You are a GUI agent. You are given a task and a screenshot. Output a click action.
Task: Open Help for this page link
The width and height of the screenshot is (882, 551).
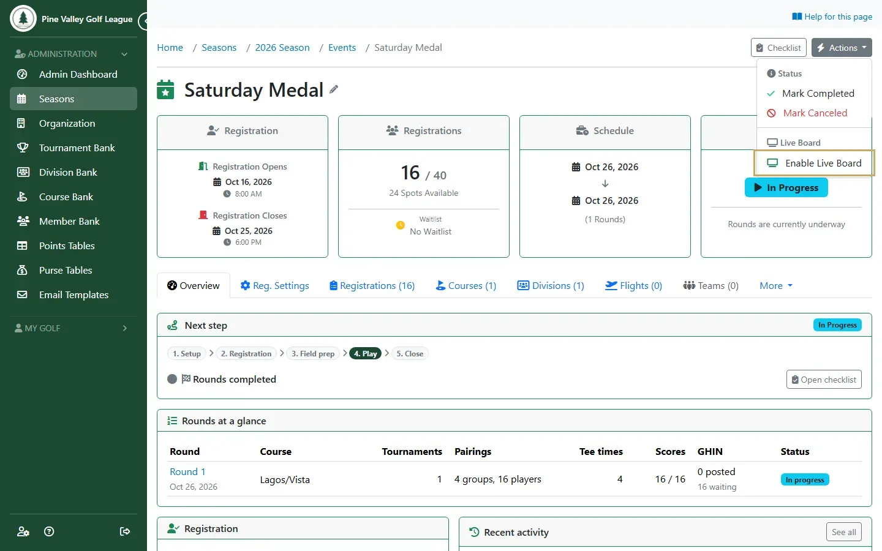click(832, 17)
